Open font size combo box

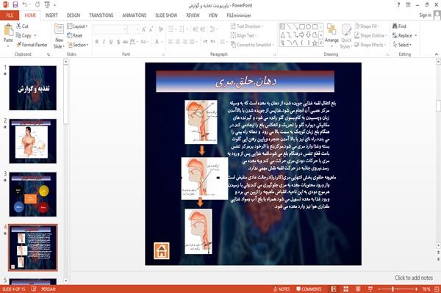[x=133, y=29]
